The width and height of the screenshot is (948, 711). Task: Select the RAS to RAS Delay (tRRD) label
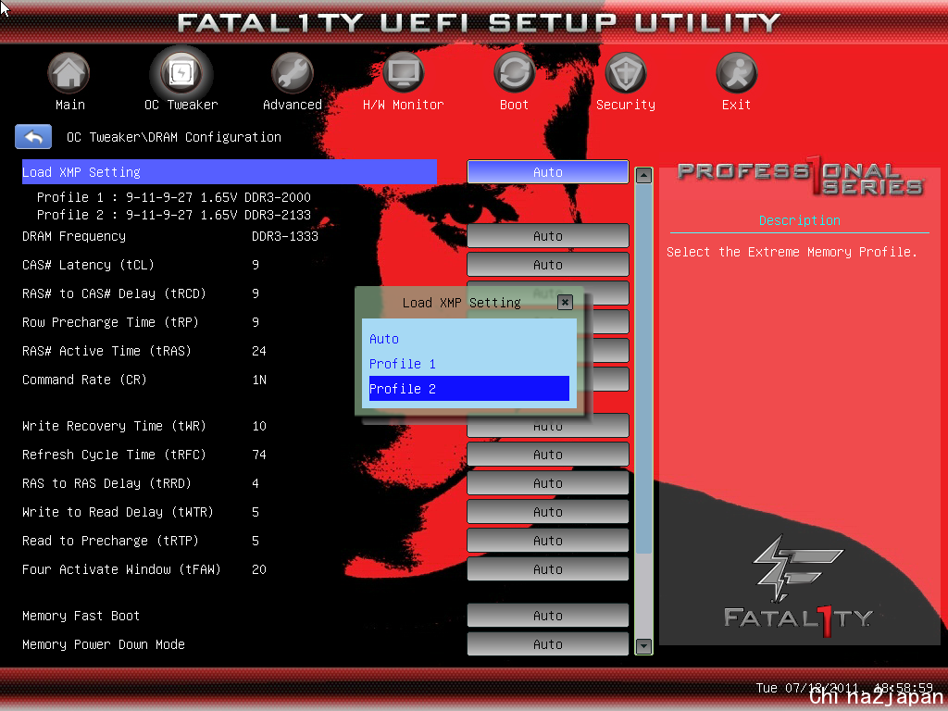point(107,483)
